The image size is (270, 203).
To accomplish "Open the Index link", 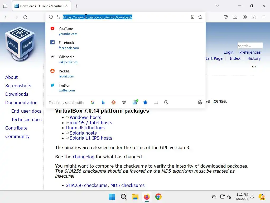I will (x=235, y=58).
